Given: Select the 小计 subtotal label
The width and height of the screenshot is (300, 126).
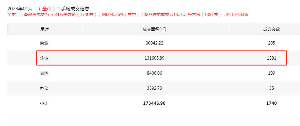Looking at the screenshot, I should tap(44, 103).
